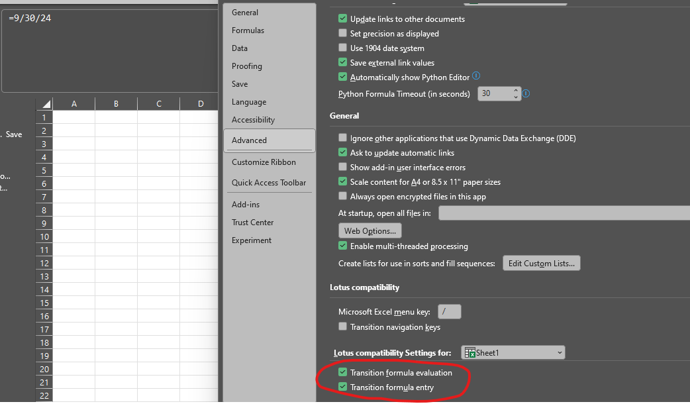
Task: Select row 8 header
Action: (44, 211)
